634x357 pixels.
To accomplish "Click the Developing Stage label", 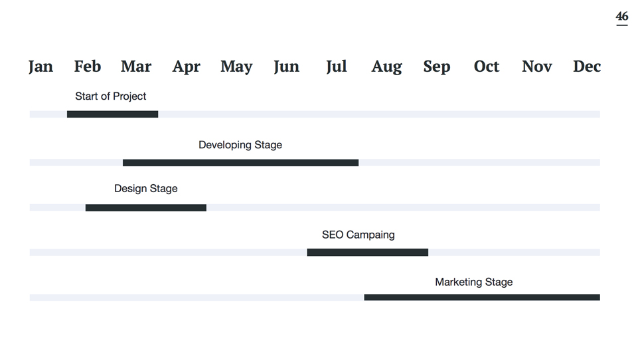I will [x=240, y=145].
